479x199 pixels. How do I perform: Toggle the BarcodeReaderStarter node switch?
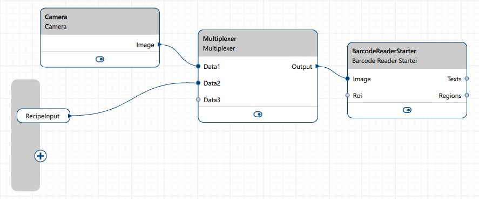(407, 110)
